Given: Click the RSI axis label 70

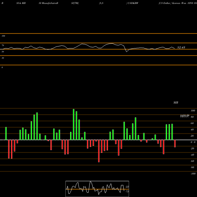Looking at the screenshot, I should (x=3, y=45).
